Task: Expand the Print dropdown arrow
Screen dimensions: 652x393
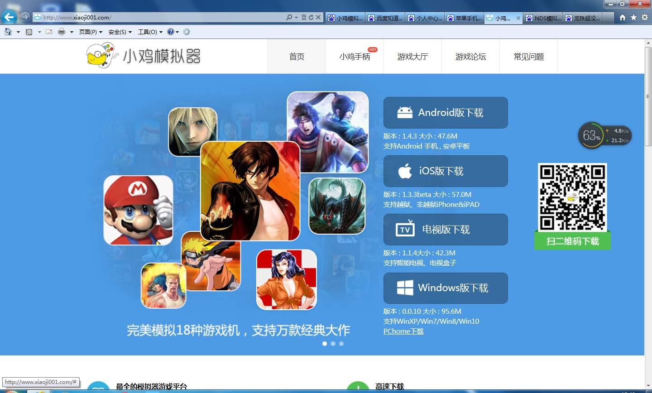Action: point(72,32)
